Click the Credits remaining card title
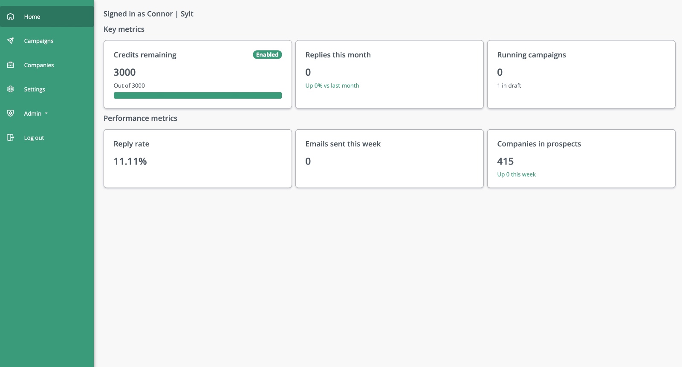 [145, 55]
